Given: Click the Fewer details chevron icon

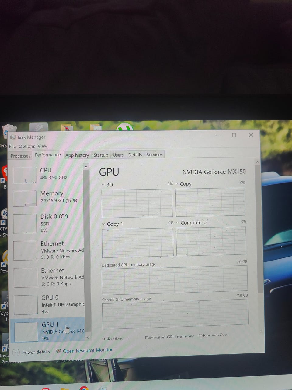Looking at the screenshot, I should coord(16,353).
